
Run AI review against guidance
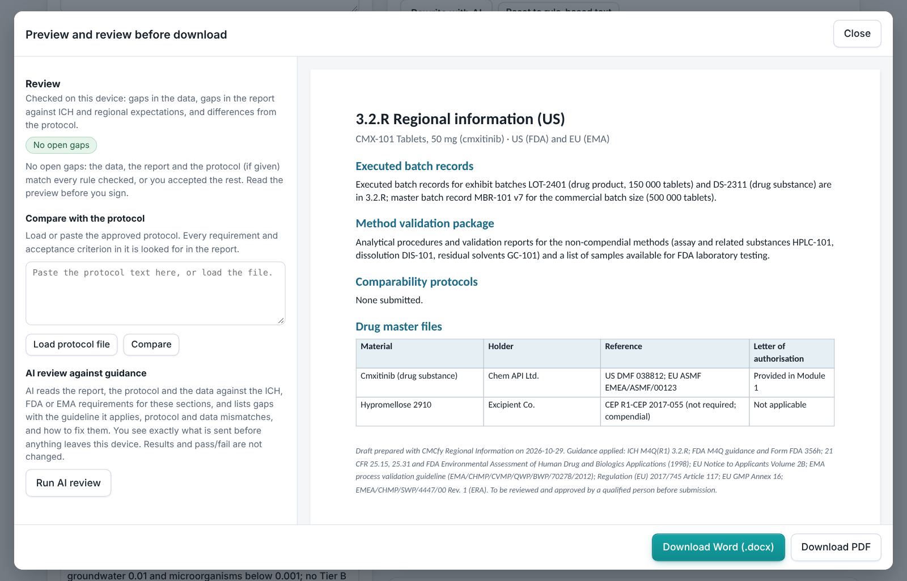click(x=68, y=483)
